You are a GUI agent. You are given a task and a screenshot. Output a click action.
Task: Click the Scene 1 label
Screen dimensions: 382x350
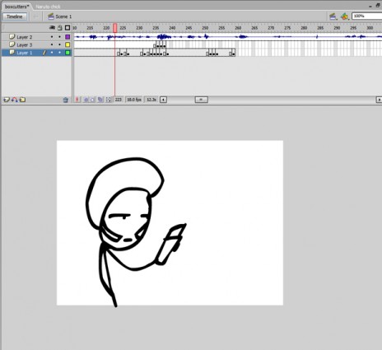tap(63, 16)
